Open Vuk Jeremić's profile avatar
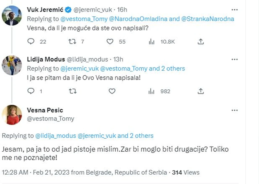 click(x=12, y=15)
